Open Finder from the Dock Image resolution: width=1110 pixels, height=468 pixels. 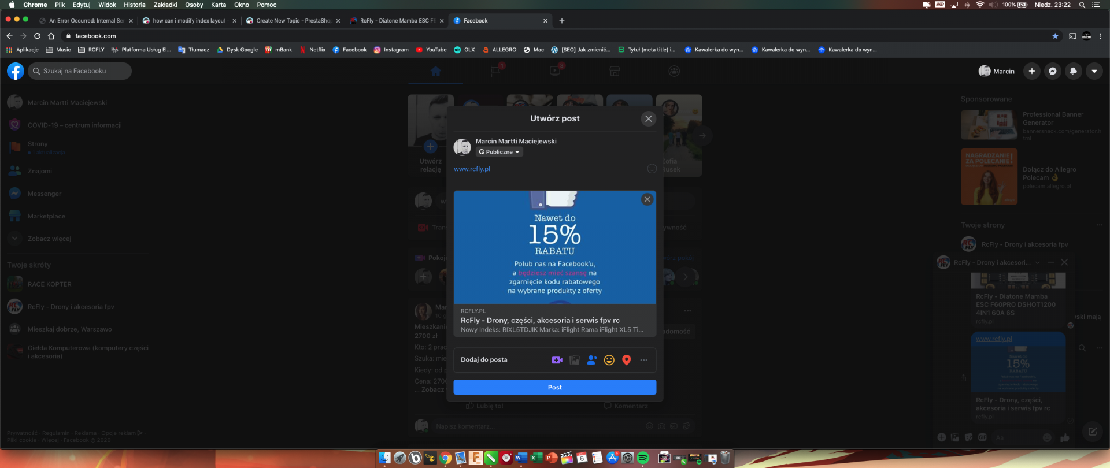384,458
